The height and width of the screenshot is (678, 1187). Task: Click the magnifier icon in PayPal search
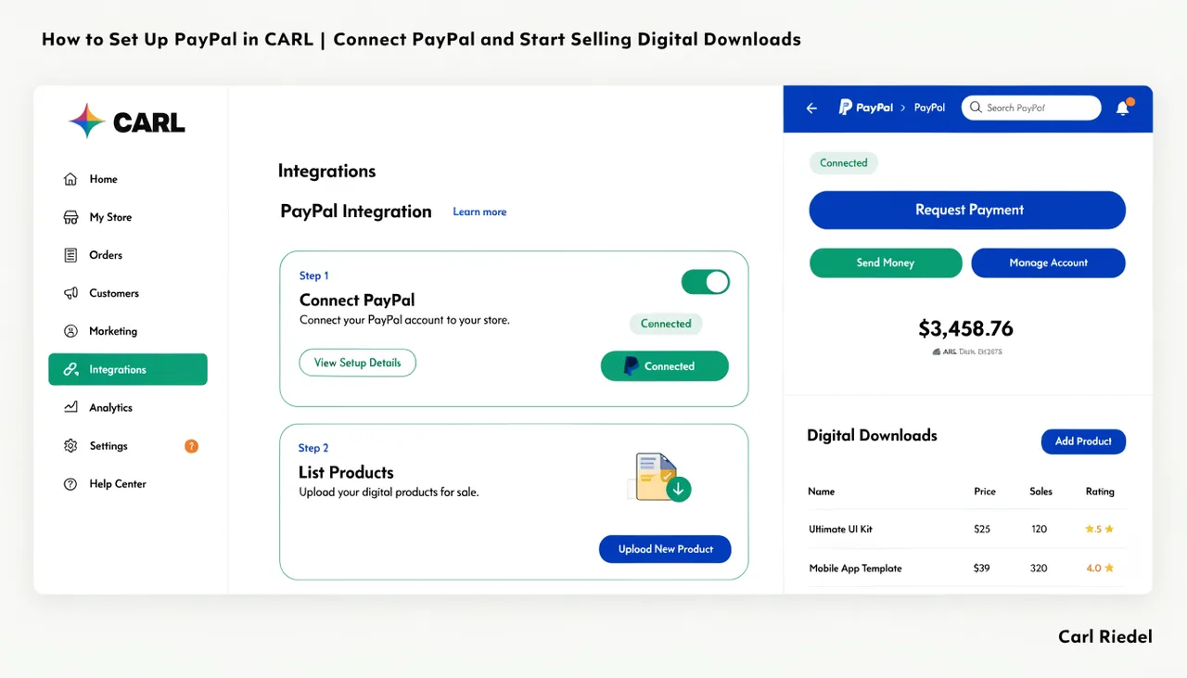tap(976, 108)
